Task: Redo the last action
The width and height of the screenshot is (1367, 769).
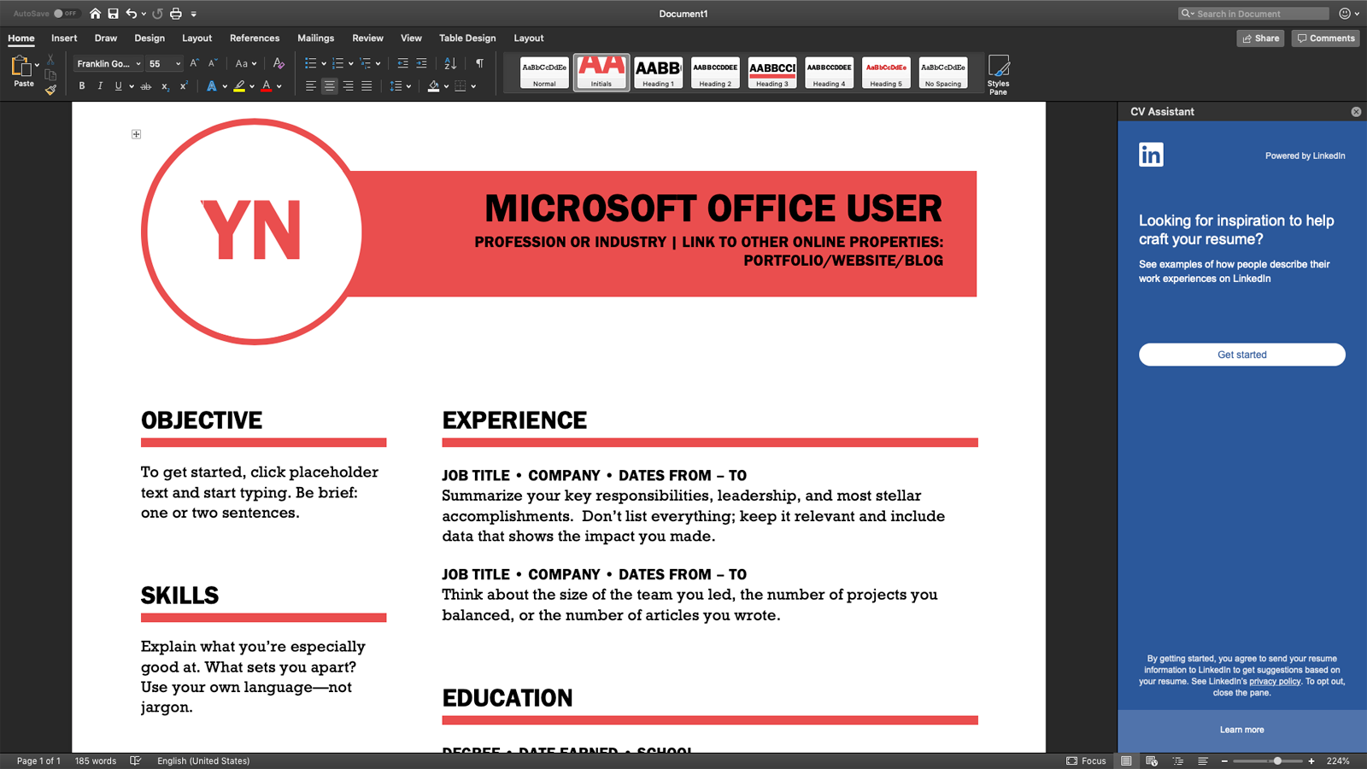Action: pyautogui.click(x=157, y=14)
